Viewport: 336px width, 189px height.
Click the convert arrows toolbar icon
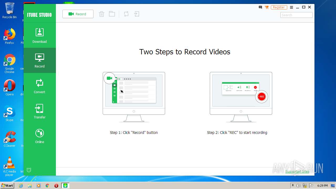(126, 14)
